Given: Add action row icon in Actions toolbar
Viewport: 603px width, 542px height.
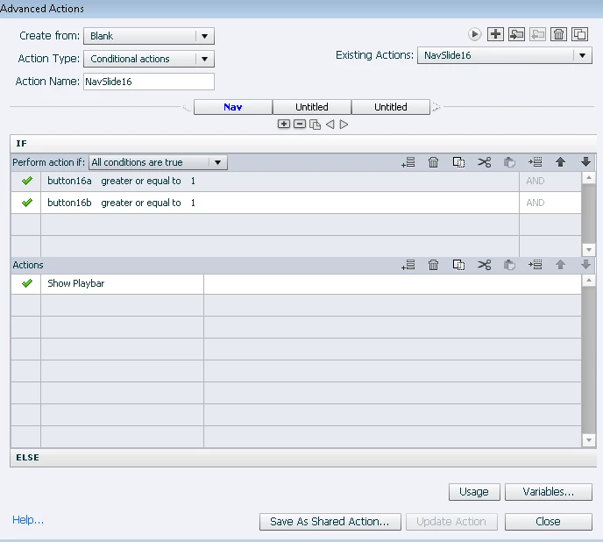Looking at the screenshot, I should pos(408,265).
